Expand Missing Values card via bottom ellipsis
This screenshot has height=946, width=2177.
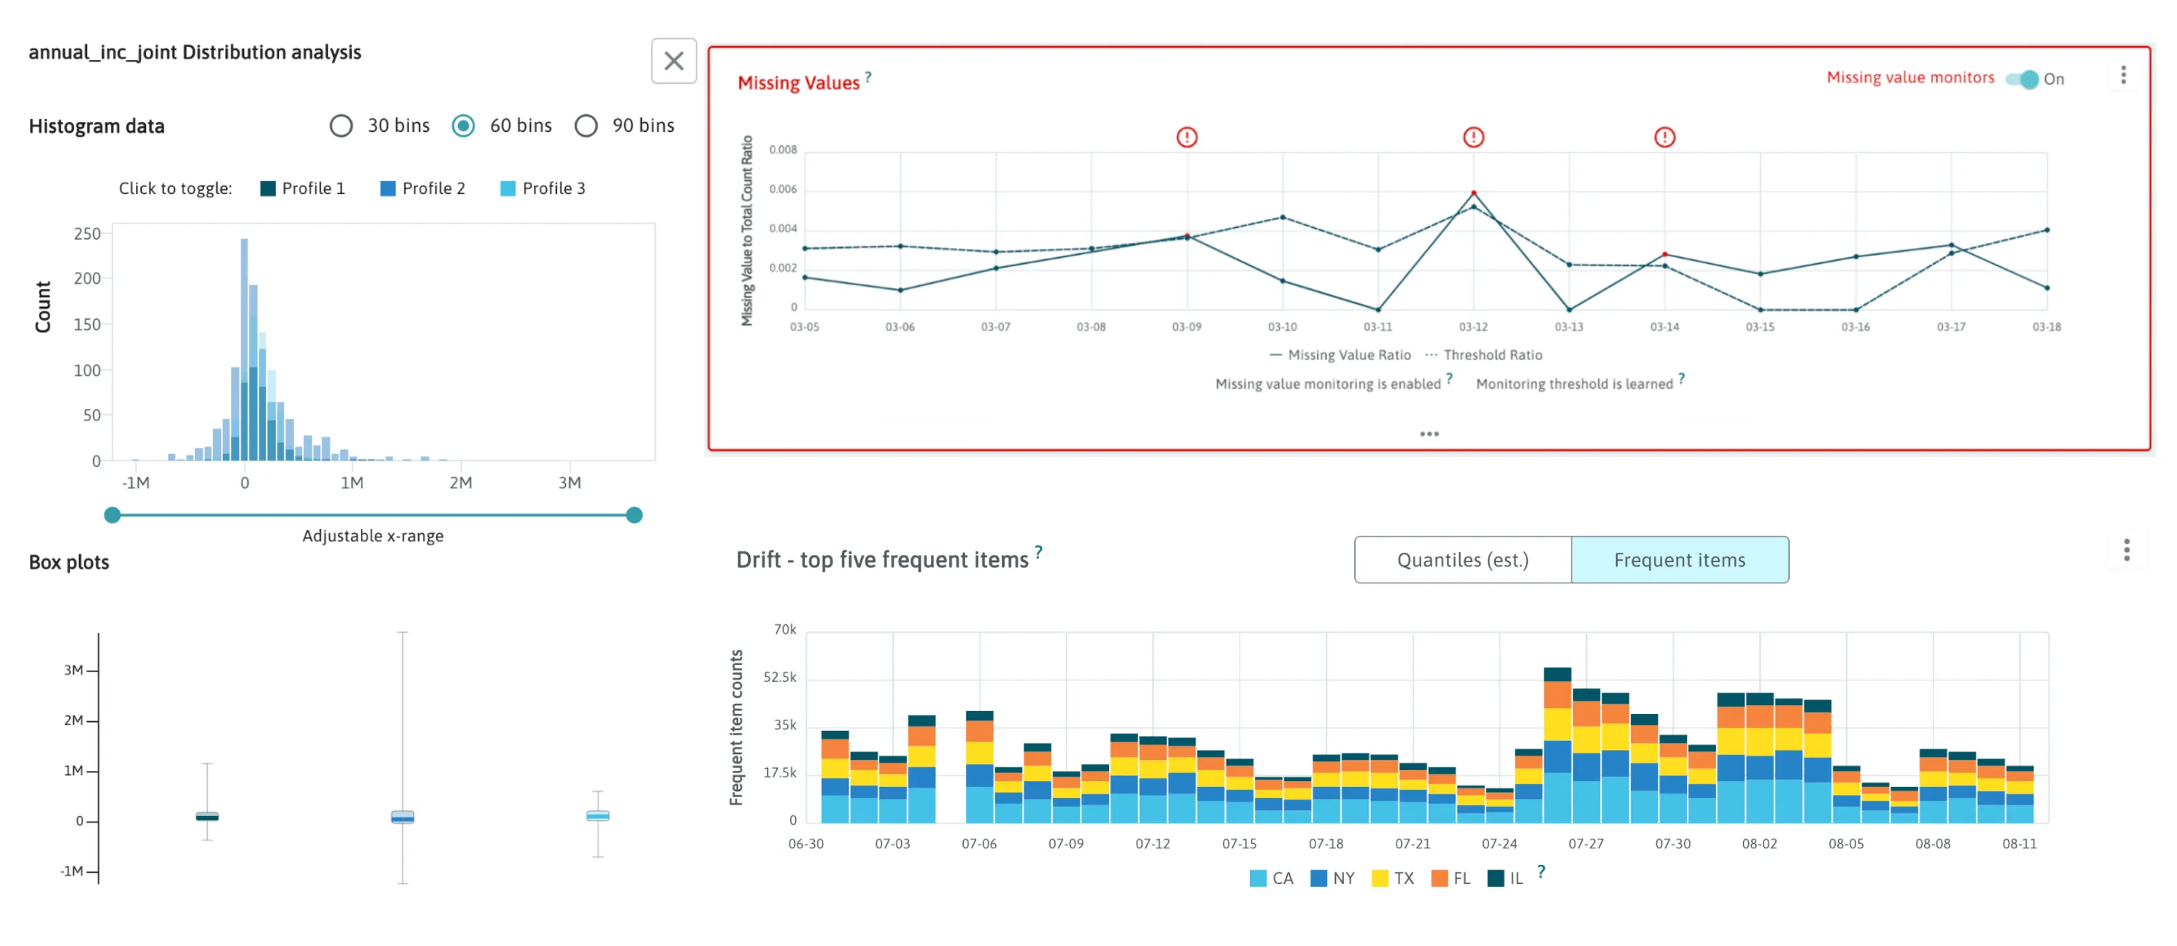point(1429,433)
